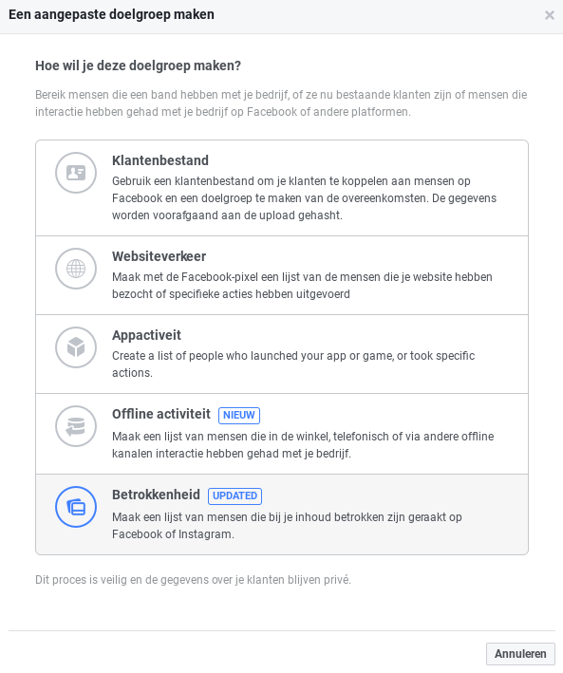The image size is (563, 673).
Task: Click the Websiteverkeer globe icon
Action: pyautogui.click(x=76, y=269)
